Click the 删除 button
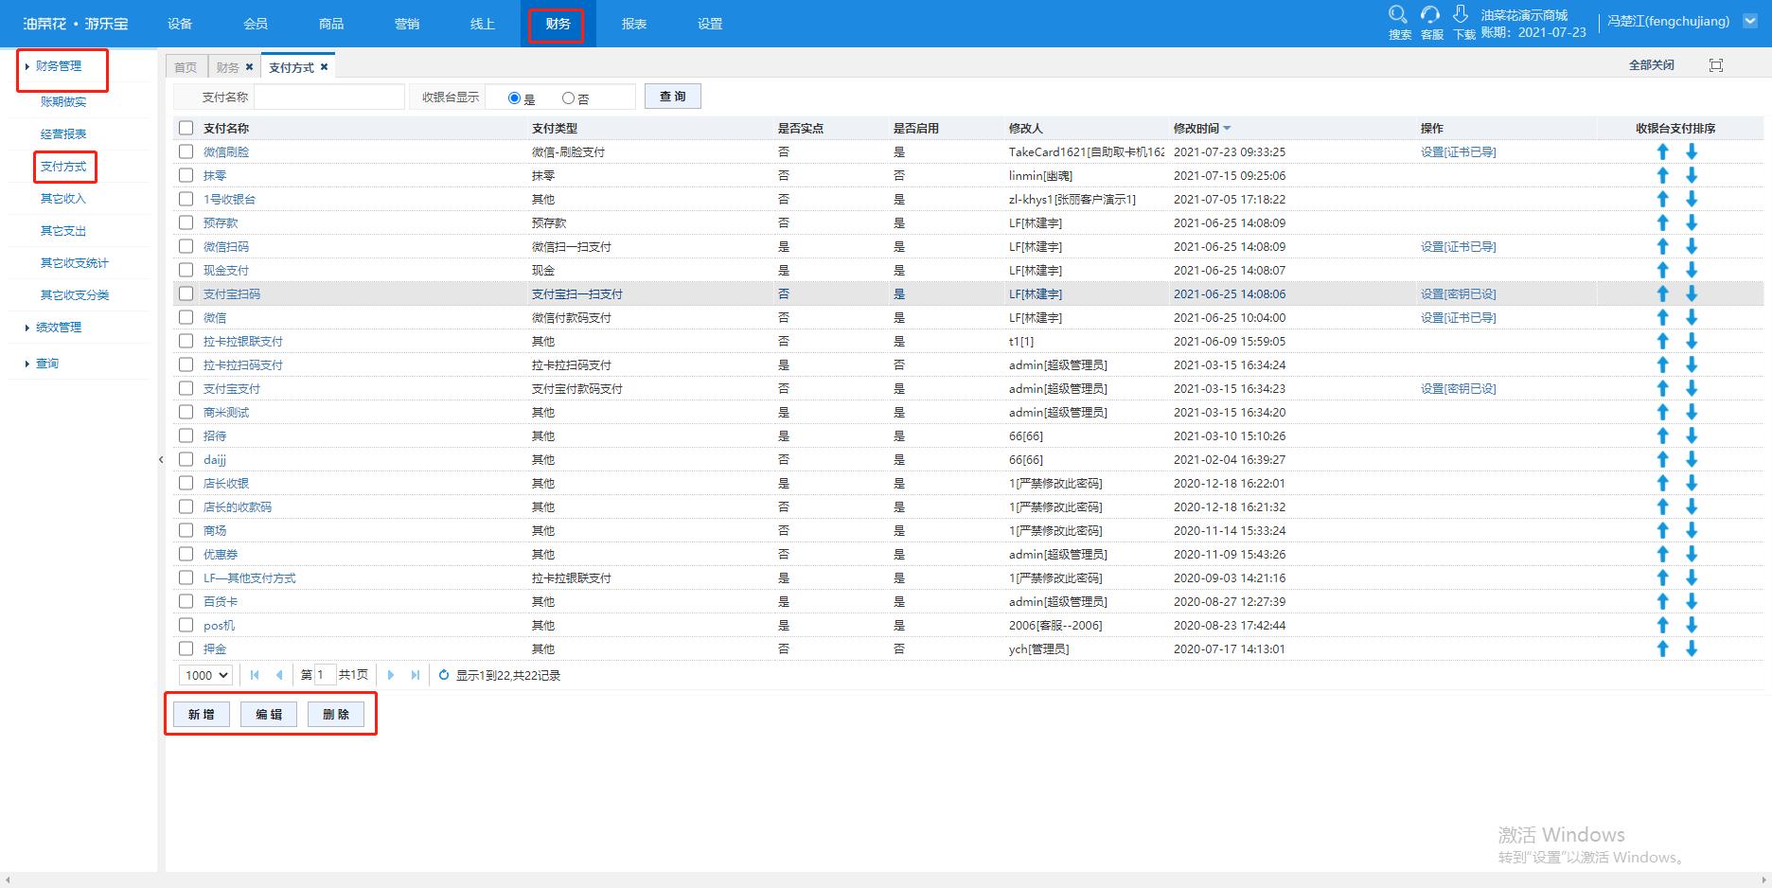 click(x=336, y=714)
